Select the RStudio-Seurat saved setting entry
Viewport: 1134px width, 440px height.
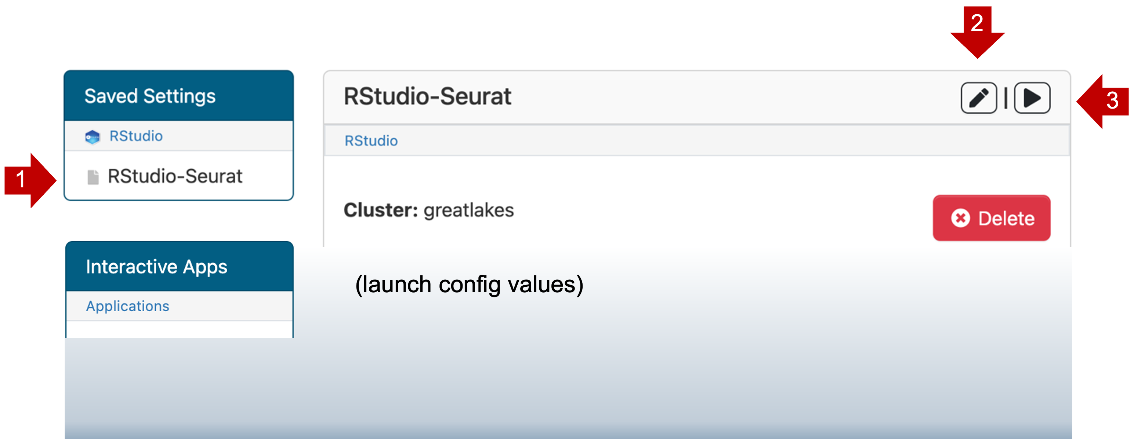click(175, 176)
